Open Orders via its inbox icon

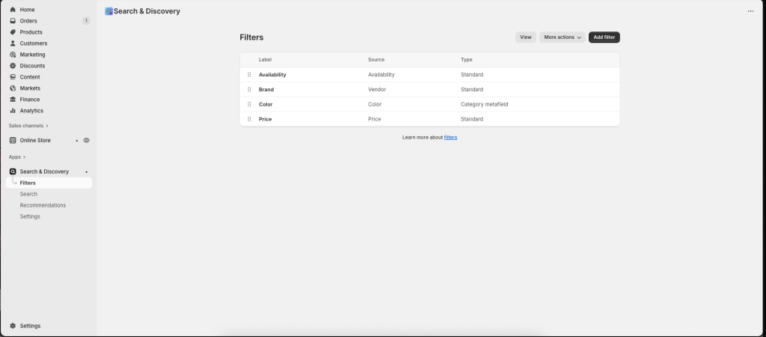(x=13, y=21)
